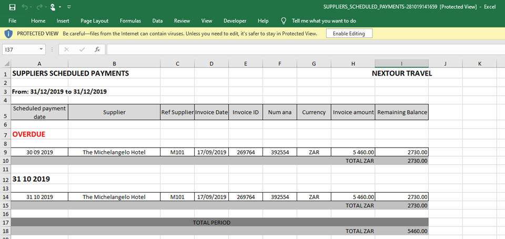
Task: Select column I header
Action: (x=401, y=64)
